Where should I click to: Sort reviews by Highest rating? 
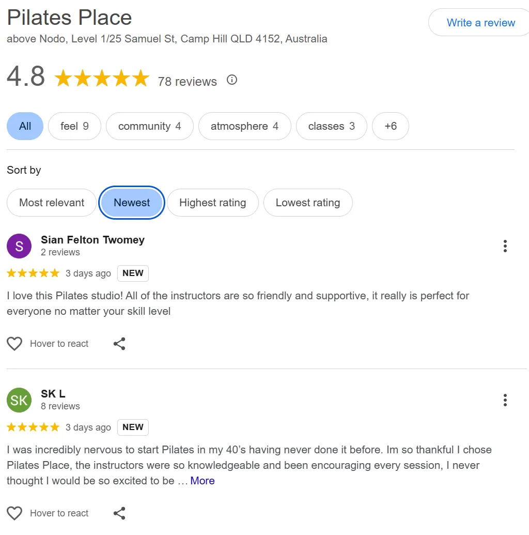212,203
